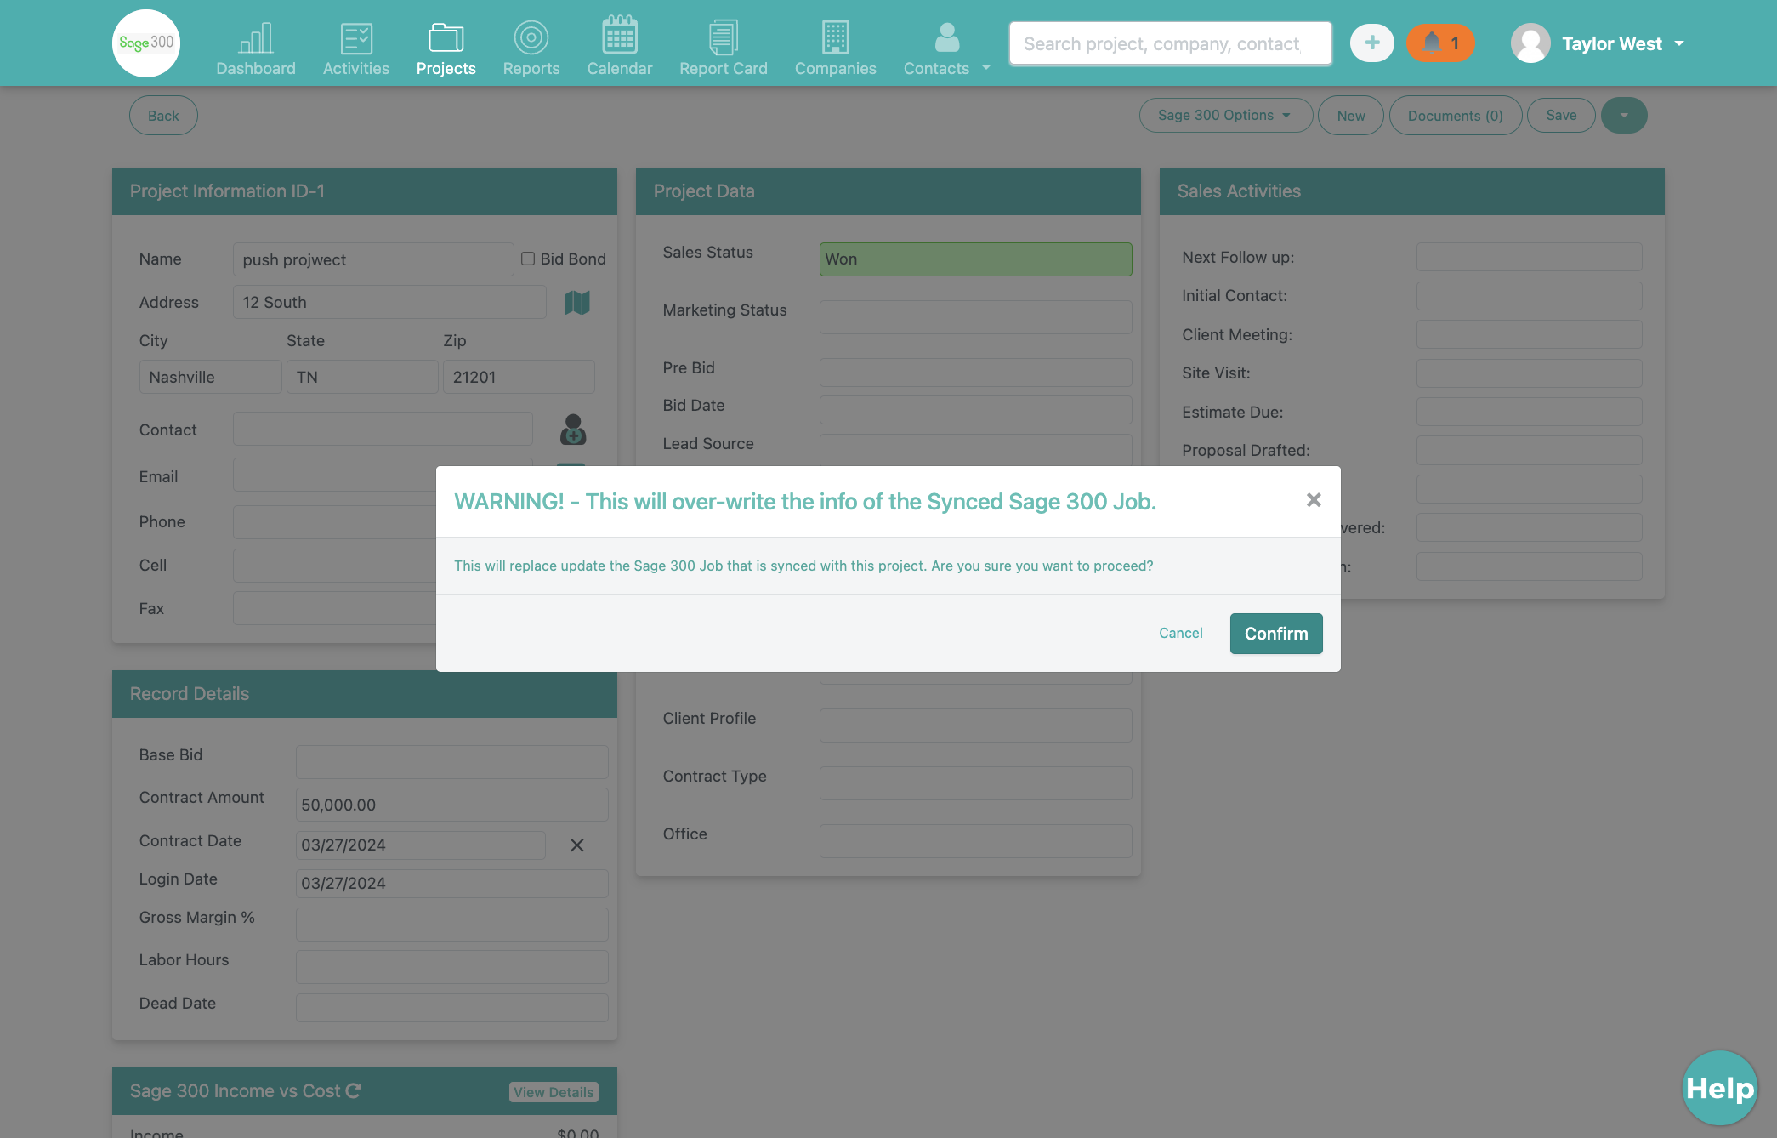
Task: Click the Pre Bid date field
Action: (975, 373)
